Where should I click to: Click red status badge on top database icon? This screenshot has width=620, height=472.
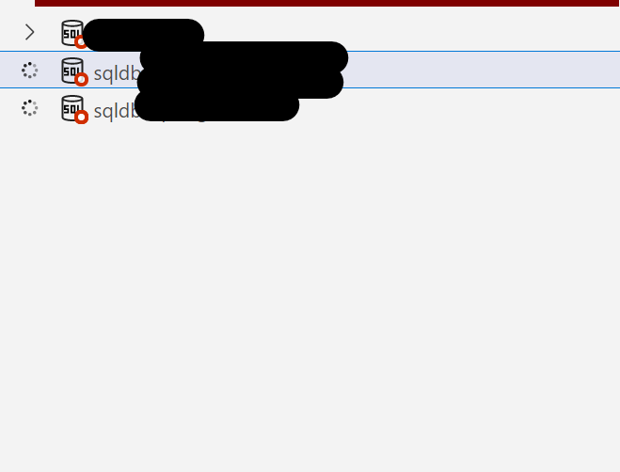point(81,41)
